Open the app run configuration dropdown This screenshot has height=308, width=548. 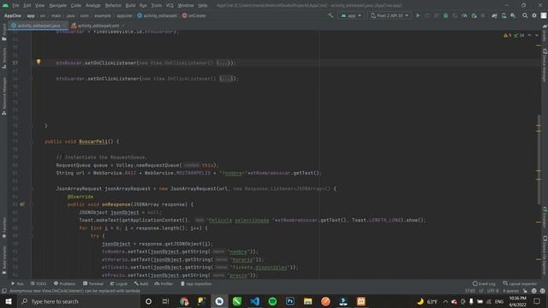351,15
